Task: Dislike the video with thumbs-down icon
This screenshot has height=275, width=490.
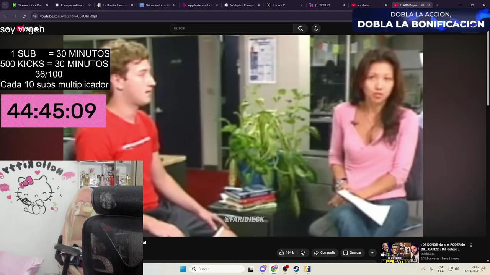Action: click(x=303, y=252)
